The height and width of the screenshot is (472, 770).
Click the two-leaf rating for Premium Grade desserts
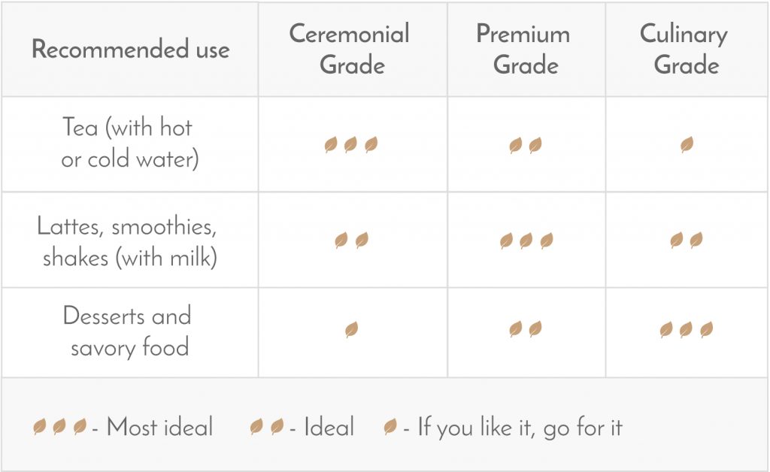(x=525, y=329)
